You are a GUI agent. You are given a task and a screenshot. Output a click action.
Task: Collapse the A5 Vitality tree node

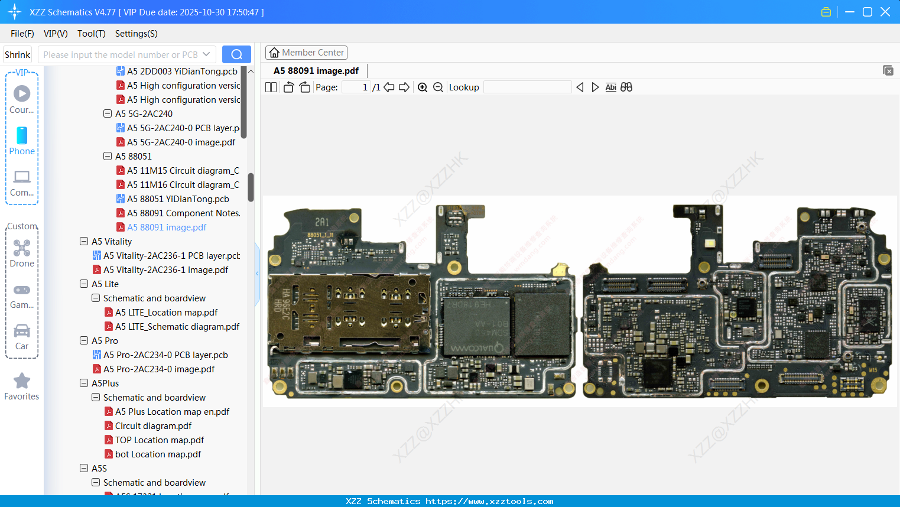pyautogui.click(x=84, y=241)
